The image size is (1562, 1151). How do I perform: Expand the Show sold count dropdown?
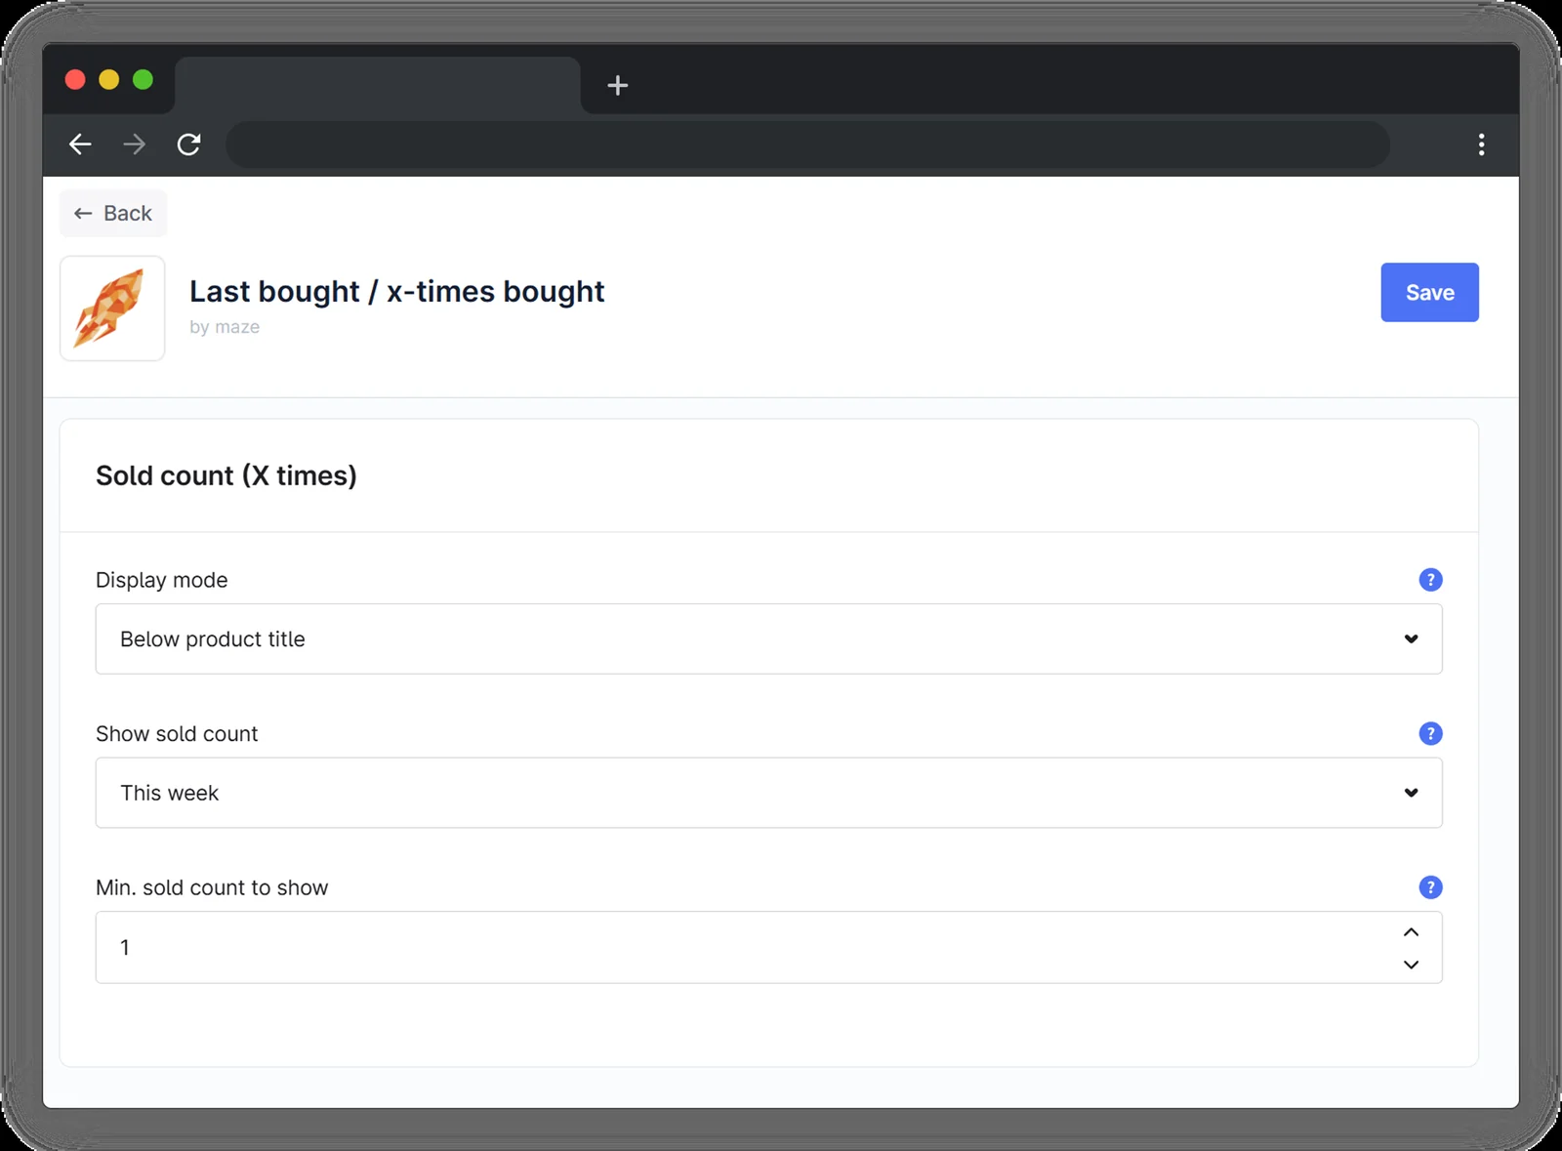pos(768,793)
